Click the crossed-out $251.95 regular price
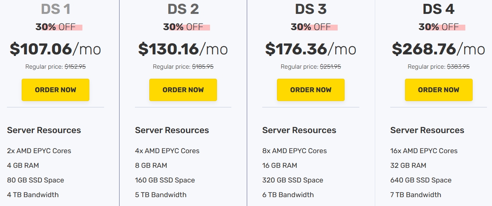 point(330,67)
